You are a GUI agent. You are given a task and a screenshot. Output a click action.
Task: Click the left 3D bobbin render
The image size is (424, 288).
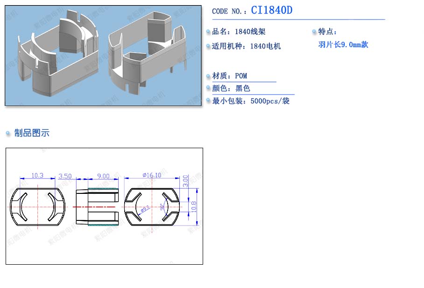(57, 55)
